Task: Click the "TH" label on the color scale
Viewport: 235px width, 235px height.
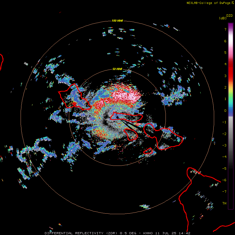Action: (224, 203)
